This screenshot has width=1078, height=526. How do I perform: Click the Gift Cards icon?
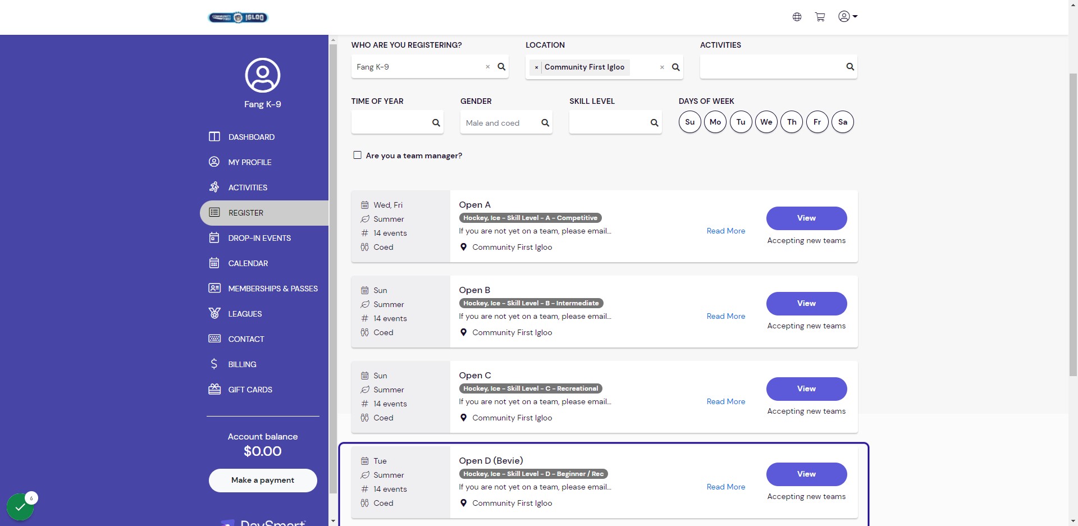[x=214, y=389]
